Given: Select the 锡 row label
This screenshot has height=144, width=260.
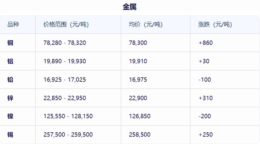Looking at the screenshot, I should pos(10,135).
